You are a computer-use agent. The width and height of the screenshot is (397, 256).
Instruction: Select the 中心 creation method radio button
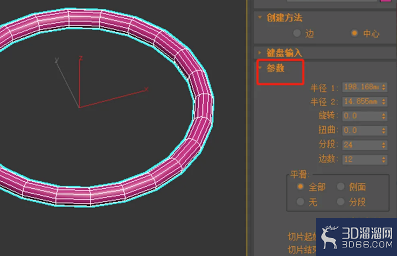(354, 33)
